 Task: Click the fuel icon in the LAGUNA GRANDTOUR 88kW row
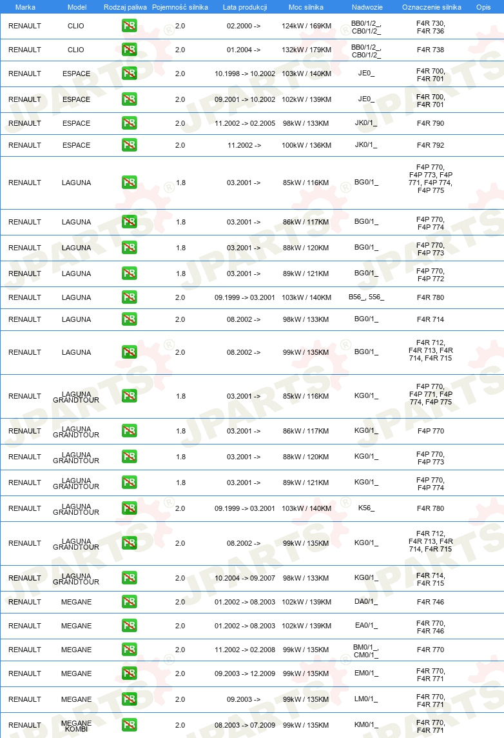pos(130,457)
